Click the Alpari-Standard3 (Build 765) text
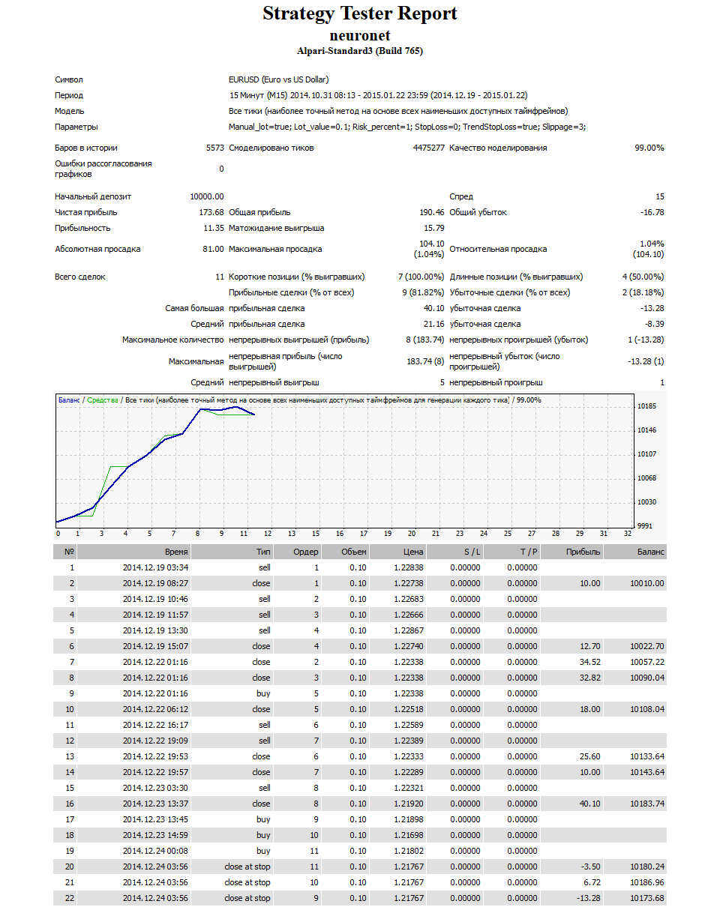 click(360, 51)
